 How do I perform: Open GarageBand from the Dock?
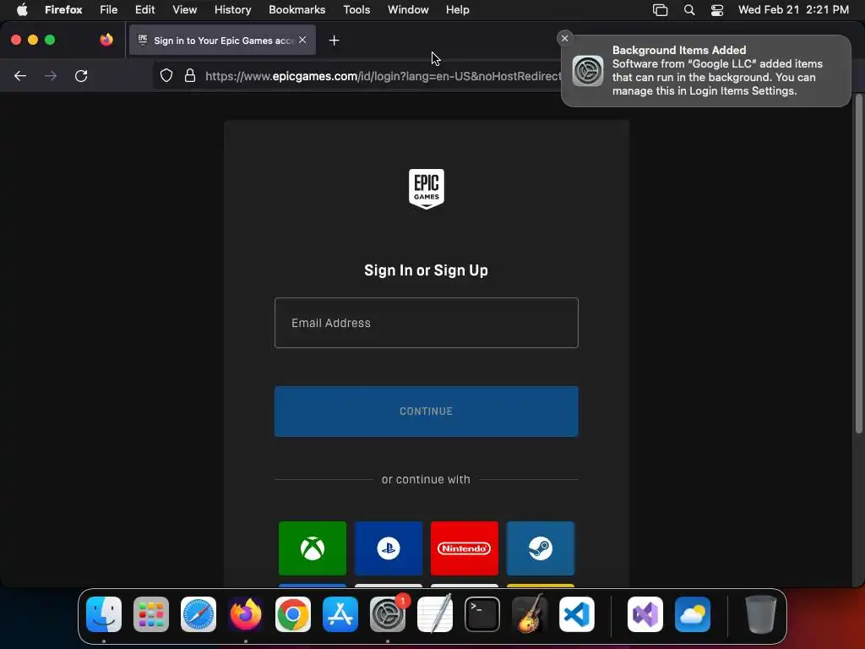coord(530,614)
